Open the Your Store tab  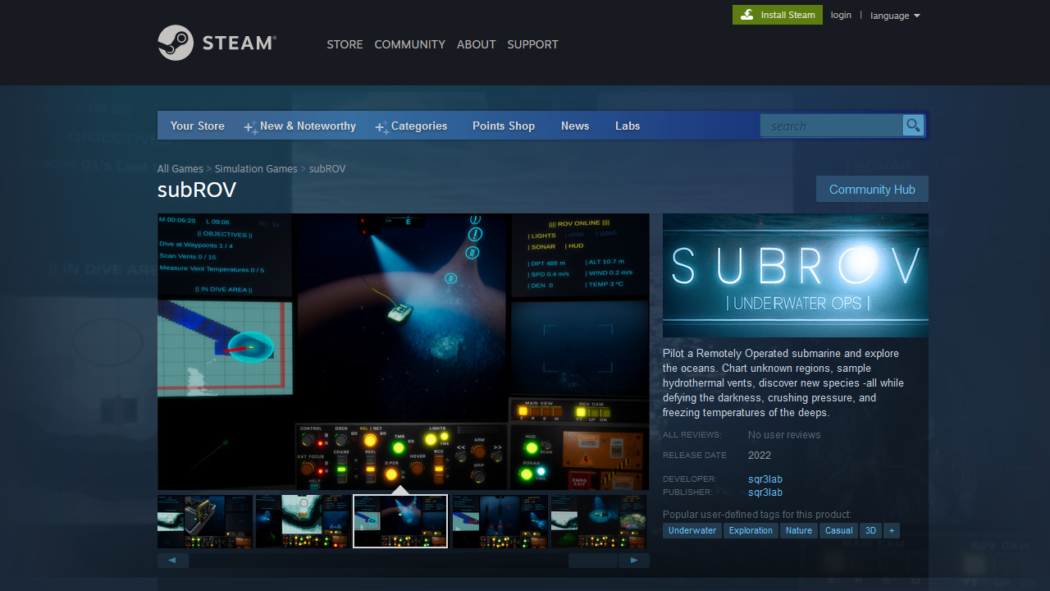[197, 126]
